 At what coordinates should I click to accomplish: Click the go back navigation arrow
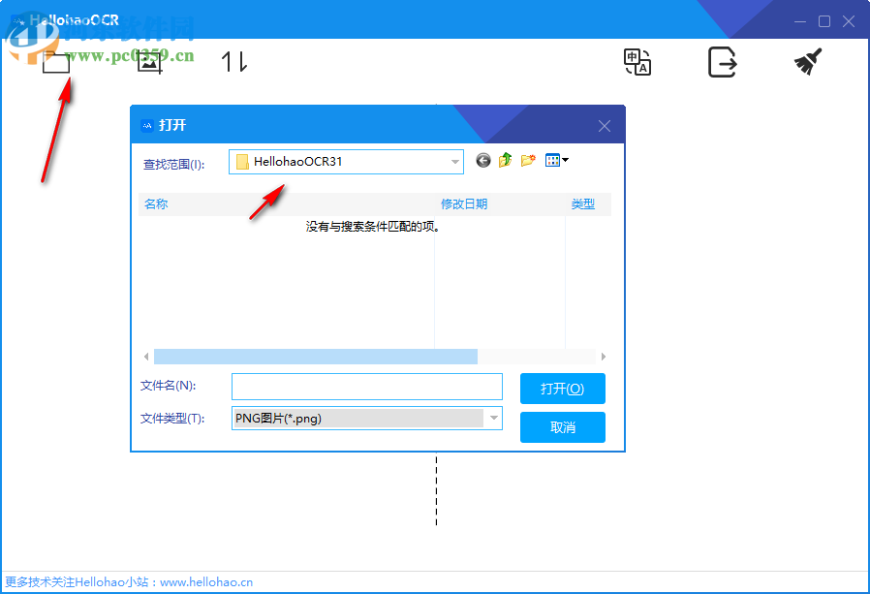(483, 160)
